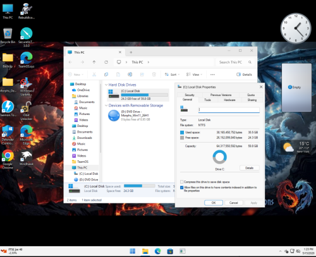
Task: Toggle the Details pane button in Explorer
Action: click(x=244, y=75)
